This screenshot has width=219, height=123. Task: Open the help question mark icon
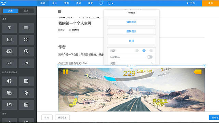101,3
